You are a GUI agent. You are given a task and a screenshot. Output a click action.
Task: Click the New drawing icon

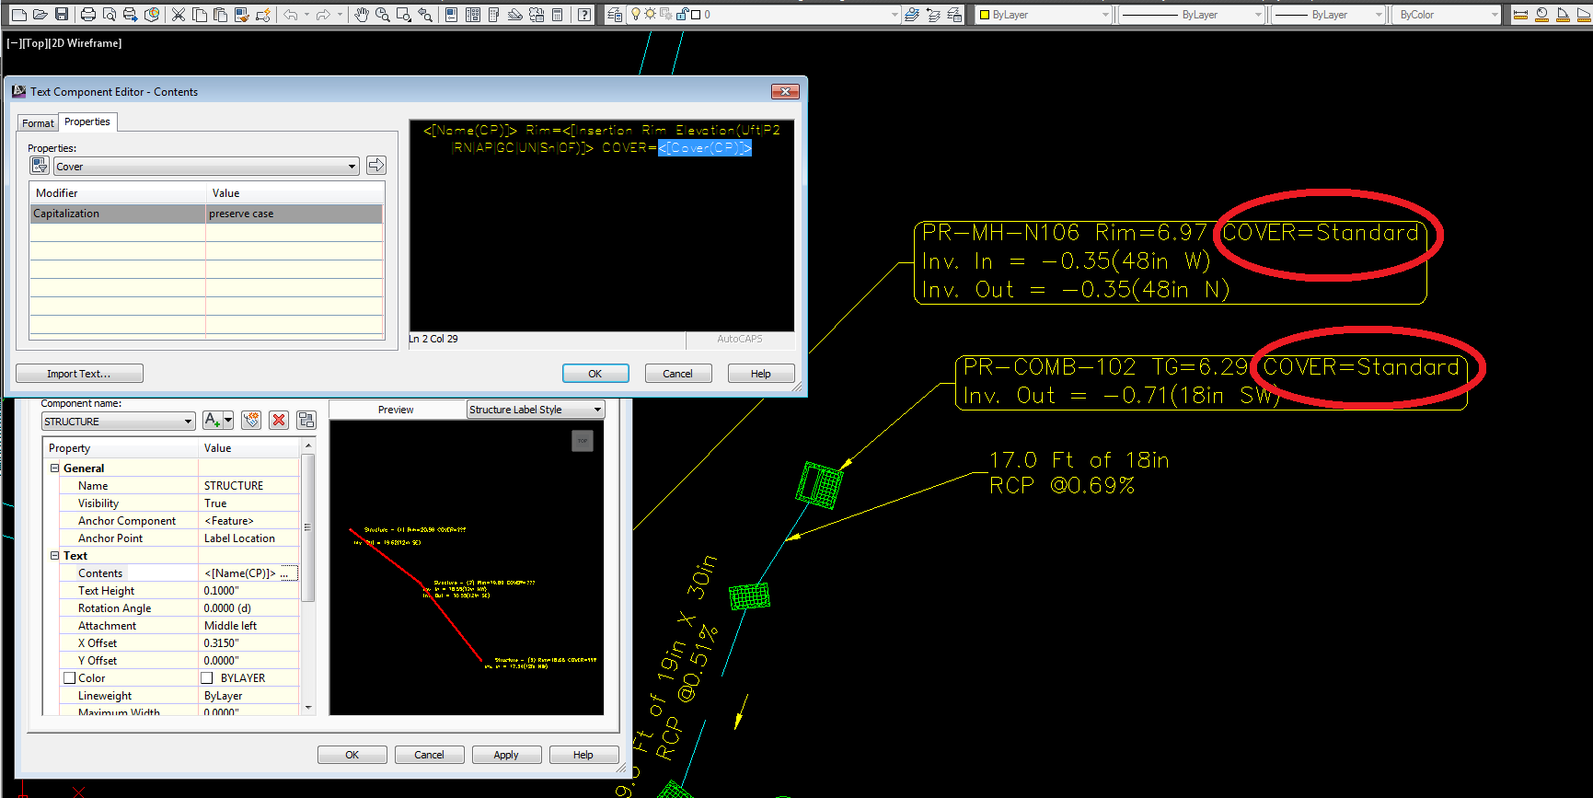(x=19, y=14)
